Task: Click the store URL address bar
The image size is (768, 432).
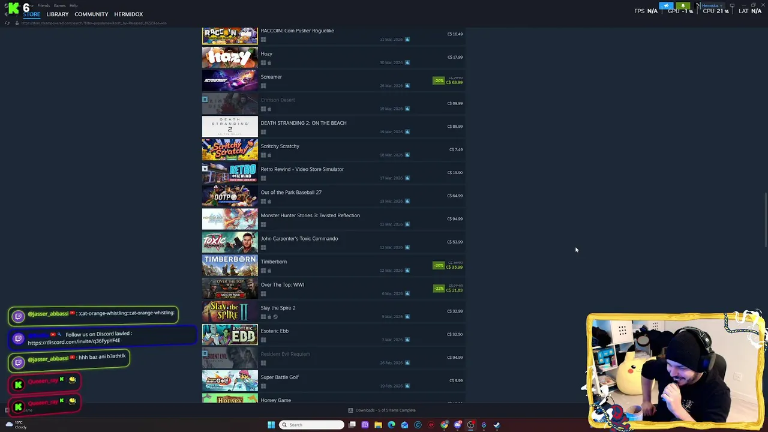Action: 94,23
